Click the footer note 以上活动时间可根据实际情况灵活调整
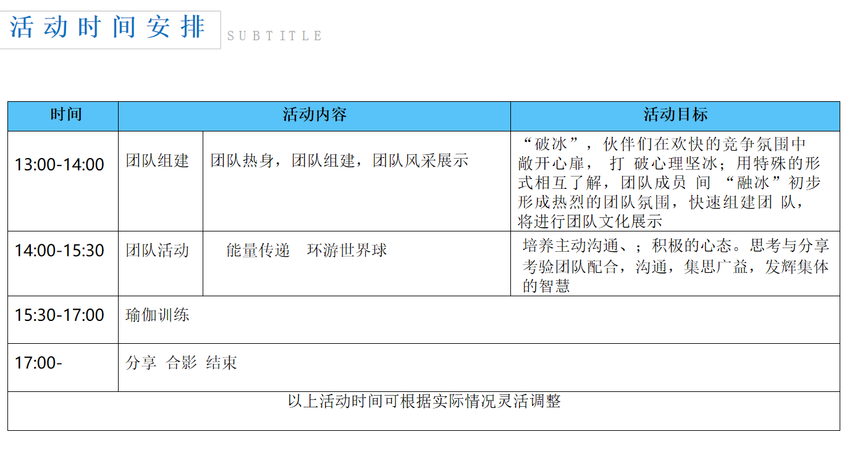This screenshot has width=852, height=466. [x=424, y=401]
